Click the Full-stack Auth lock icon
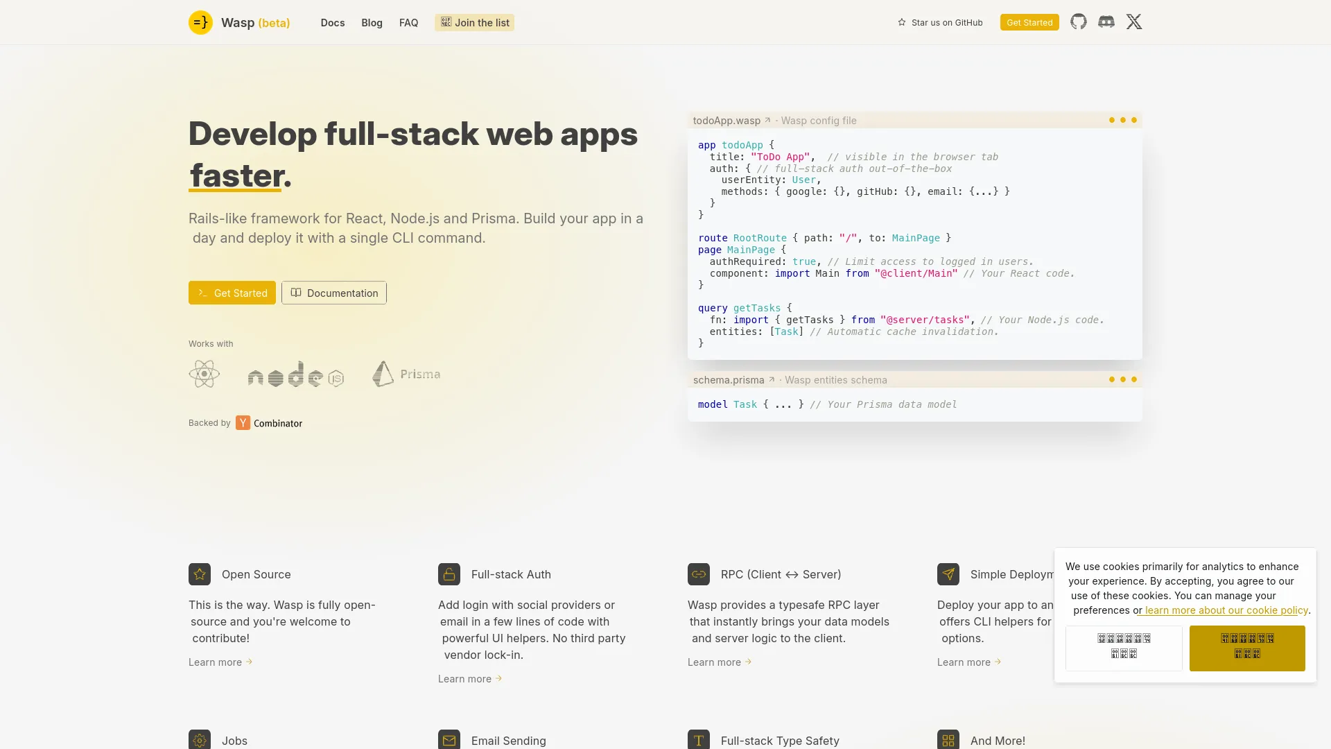The image size is (1331, 749). (x=449, y=574)
